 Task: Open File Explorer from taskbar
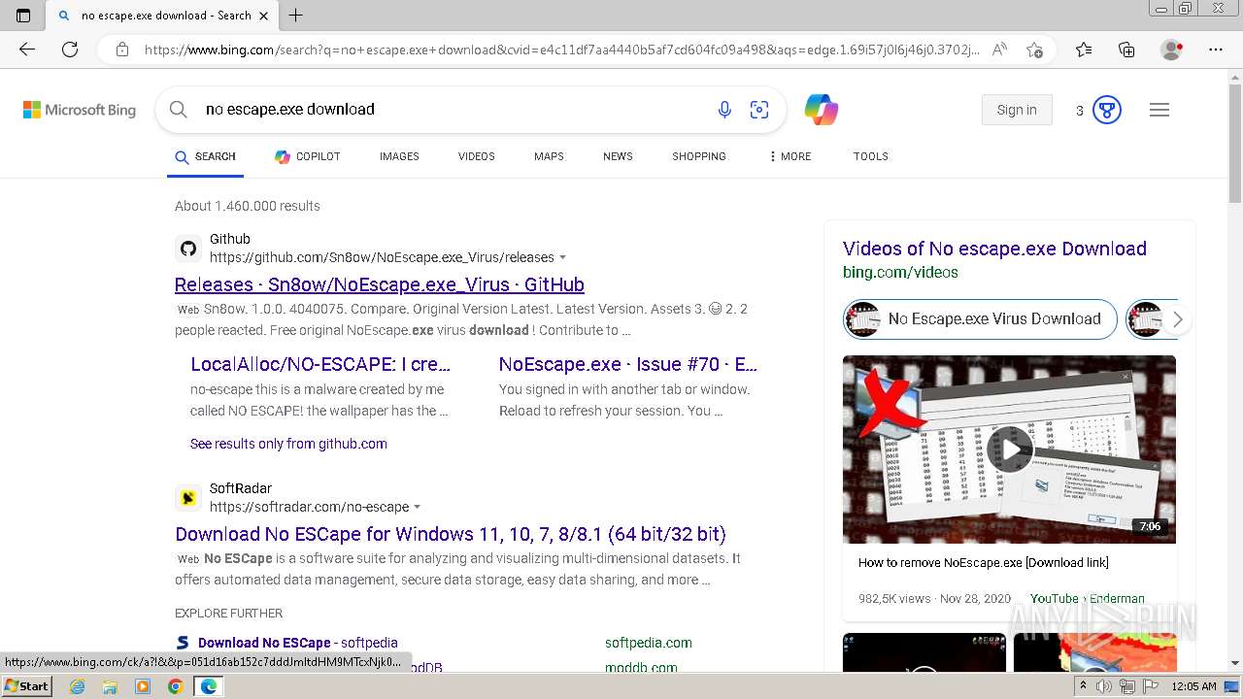click(110, 686)
